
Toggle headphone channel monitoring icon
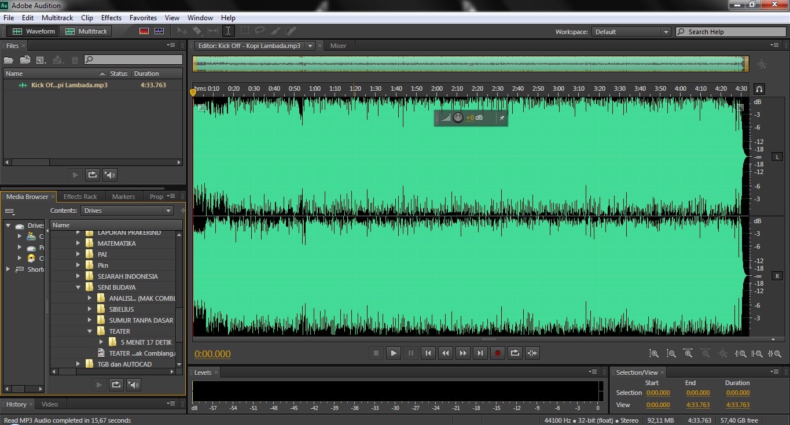(x=759, y=89)
